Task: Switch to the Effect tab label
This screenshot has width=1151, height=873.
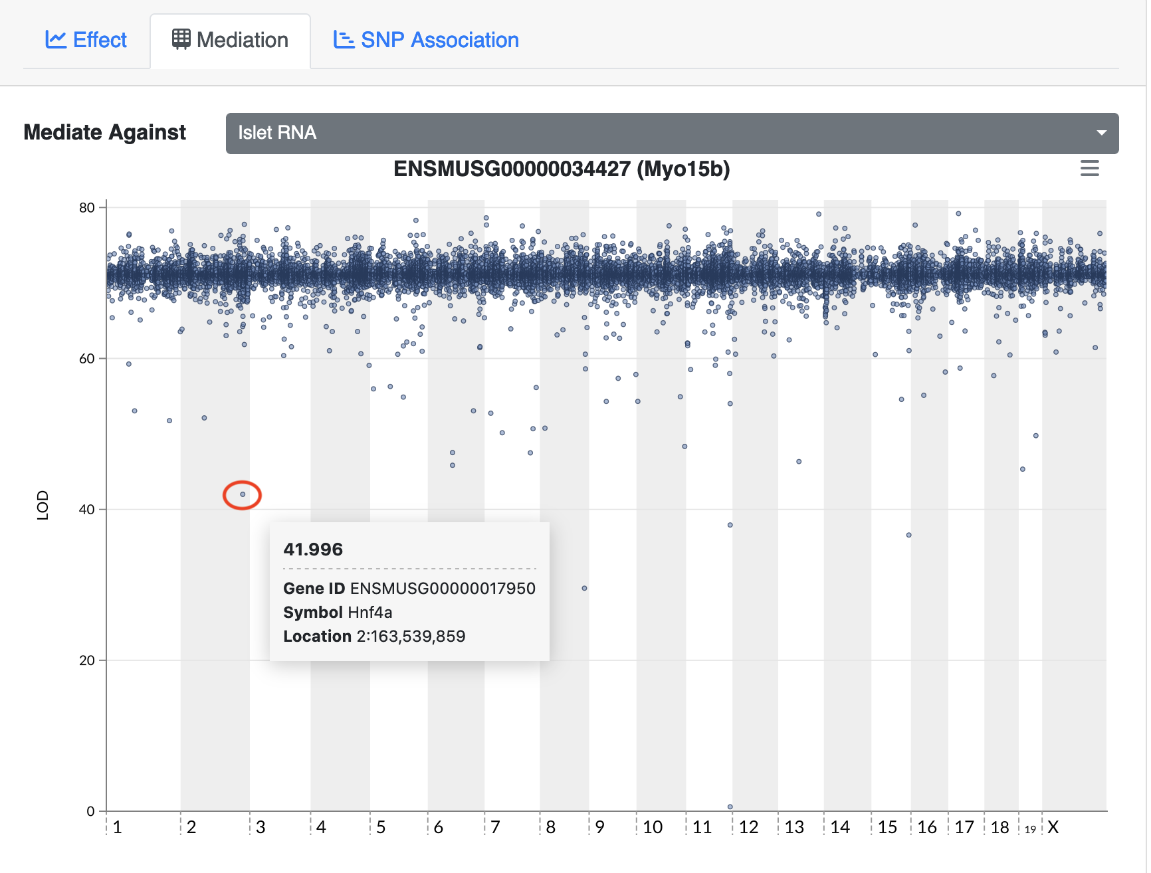Action: (100, 40)
